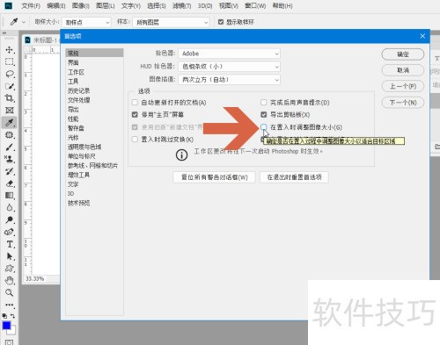Screen dimensions: 440x345
Task: Select the Lasso tool
Action: [x=9, y=74]
